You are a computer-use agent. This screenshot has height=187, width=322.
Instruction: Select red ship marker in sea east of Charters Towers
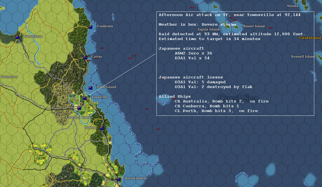(x=147, y=109)
